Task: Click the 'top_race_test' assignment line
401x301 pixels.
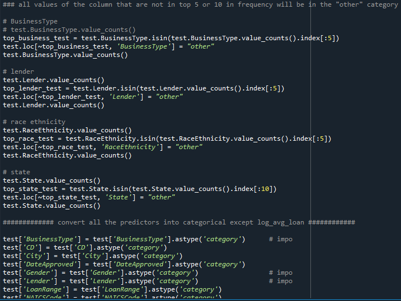Action: pyautogui.click(x=167, y=139)
